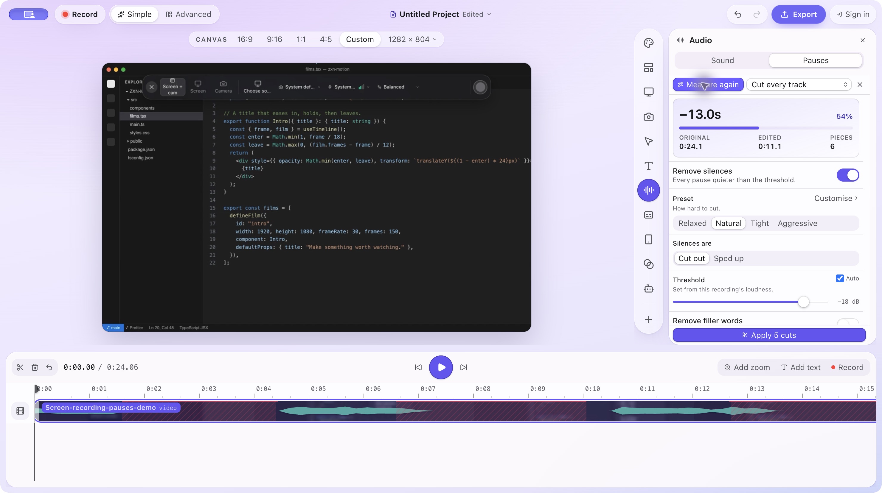882x493 pixels.
Task: Open the robot assistant panel icon
Action: pos(648,289)
